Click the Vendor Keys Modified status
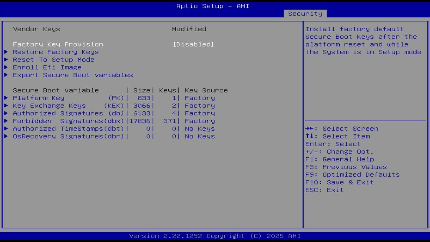 (x=189, y=29)
